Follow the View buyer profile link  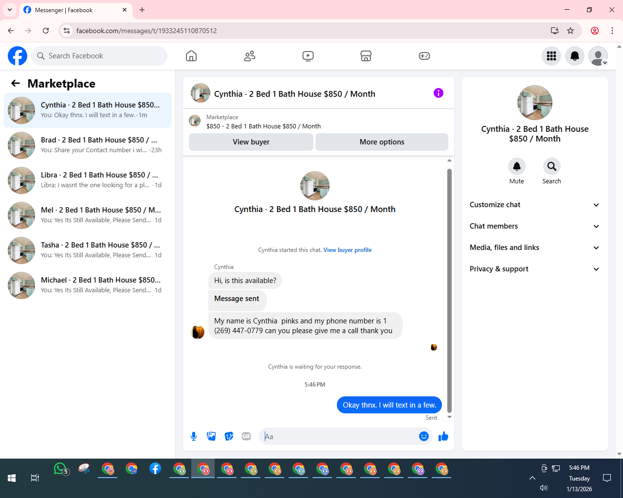(x=348, y=250)
